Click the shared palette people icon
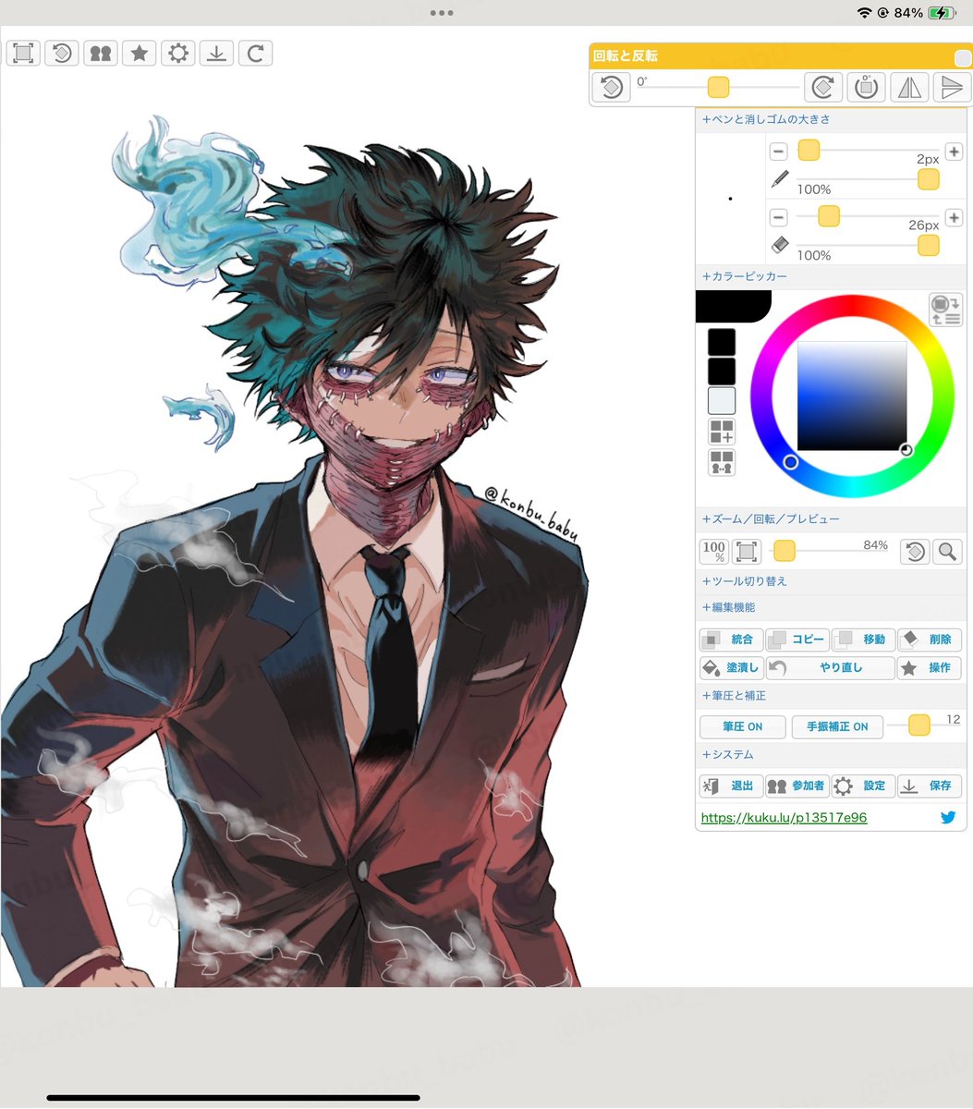 [722, 462]
